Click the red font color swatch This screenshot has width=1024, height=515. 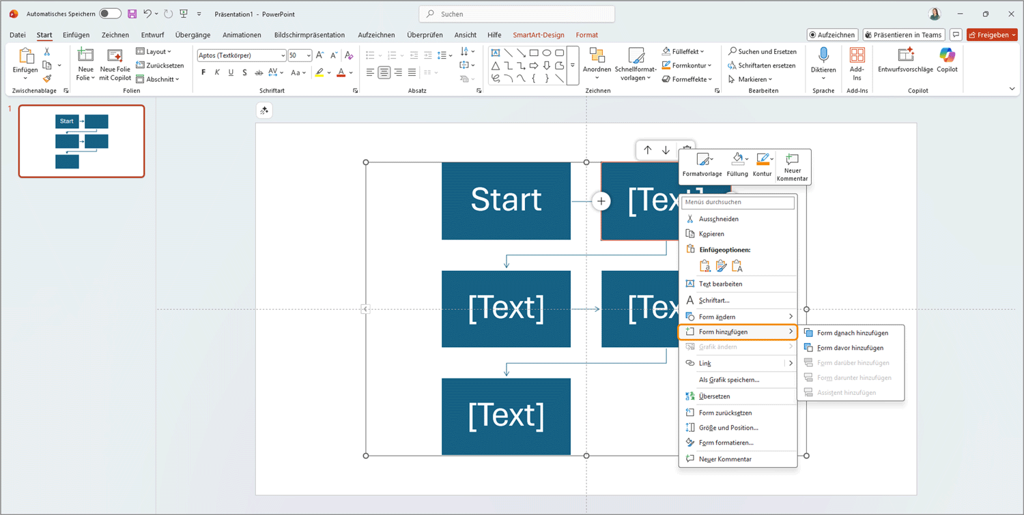pyautogui.click(x=341, y=72)
